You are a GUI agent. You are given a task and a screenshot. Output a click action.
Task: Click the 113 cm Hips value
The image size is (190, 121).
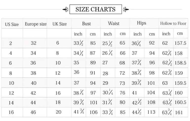[x=151, y=112]
